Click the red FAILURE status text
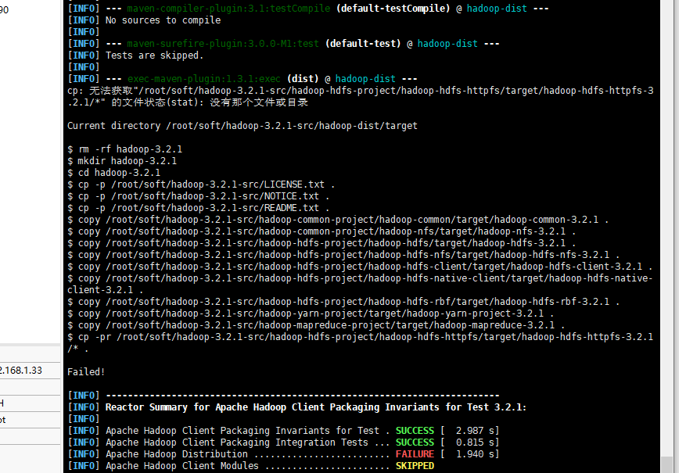679x473 pixels. point(415,454)
